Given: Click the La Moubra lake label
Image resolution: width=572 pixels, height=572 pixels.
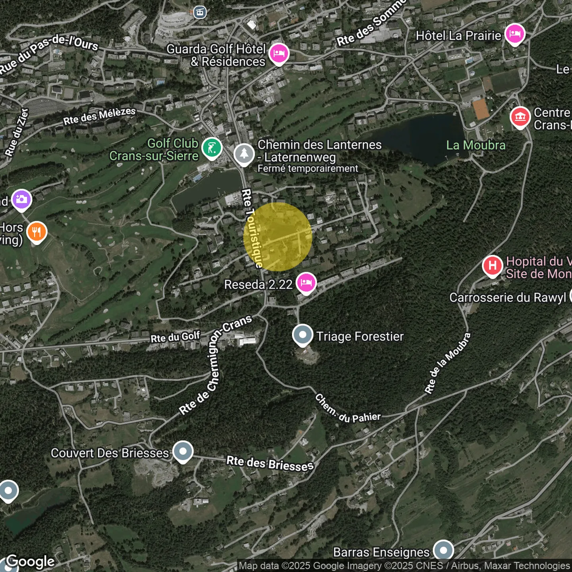Looking at the screenshot, I should point(475,145).
